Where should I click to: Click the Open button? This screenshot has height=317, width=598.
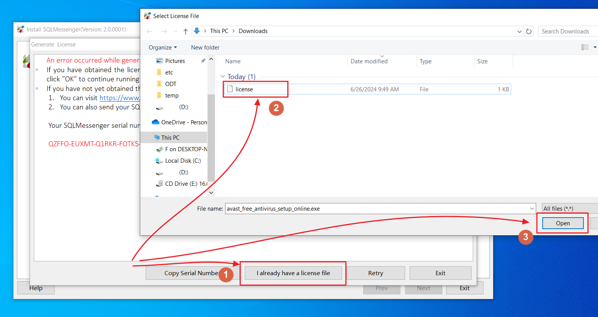click(x=563, y=223)
